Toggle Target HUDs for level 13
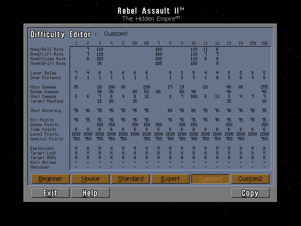 (229, 158)
